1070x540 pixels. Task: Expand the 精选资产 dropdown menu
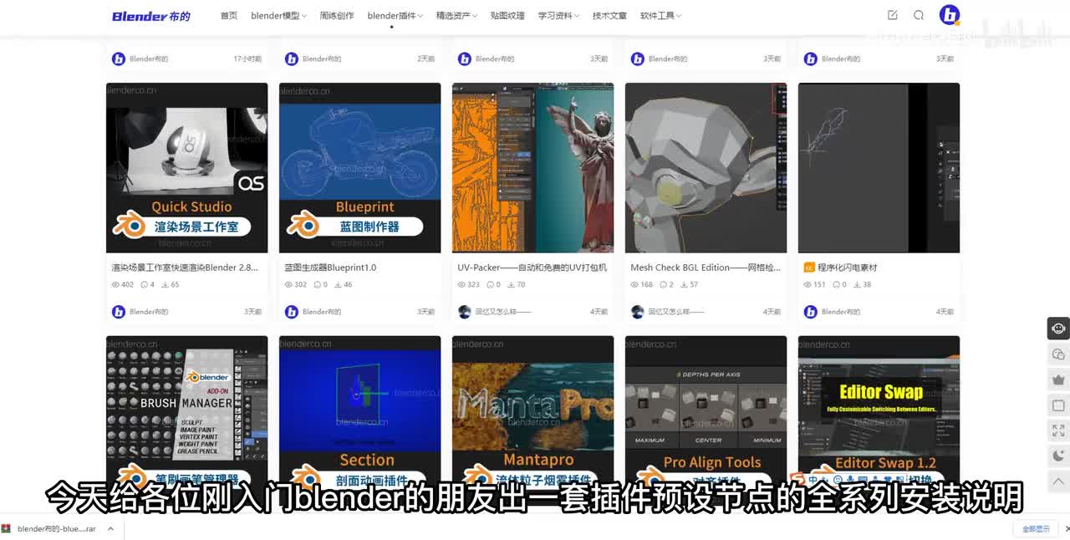[x=456, y=16]
